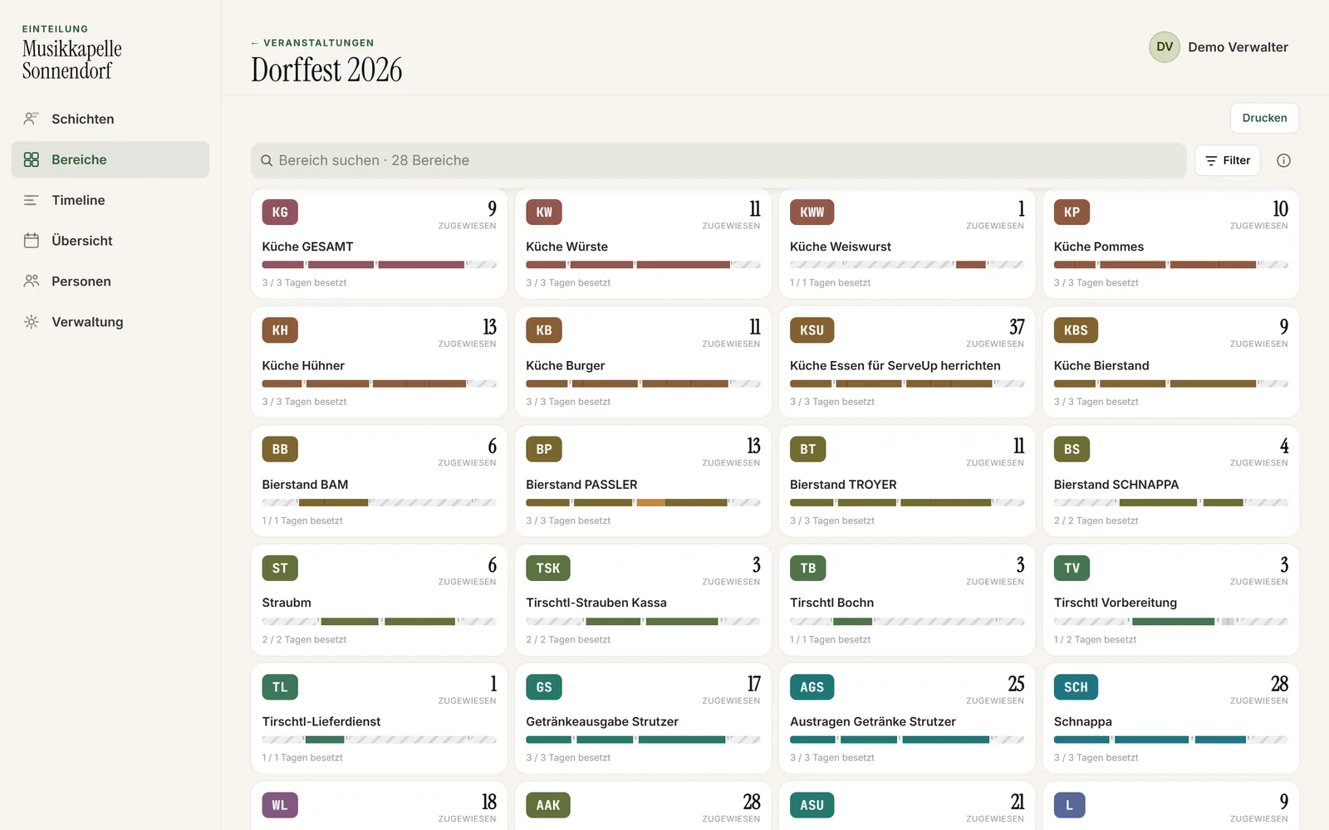This screenshot has width=1329, height=830.
Task: Go to Verwaltung in the sidebar
Action: pos(110,322)
